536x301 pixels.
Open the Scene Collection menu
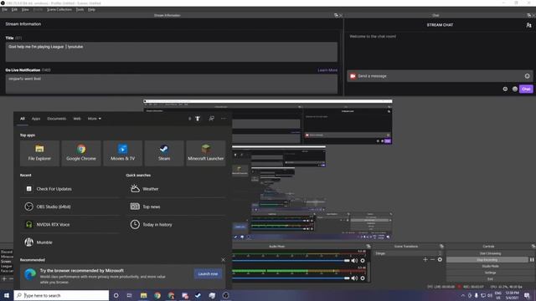click(x=59, y=9)
